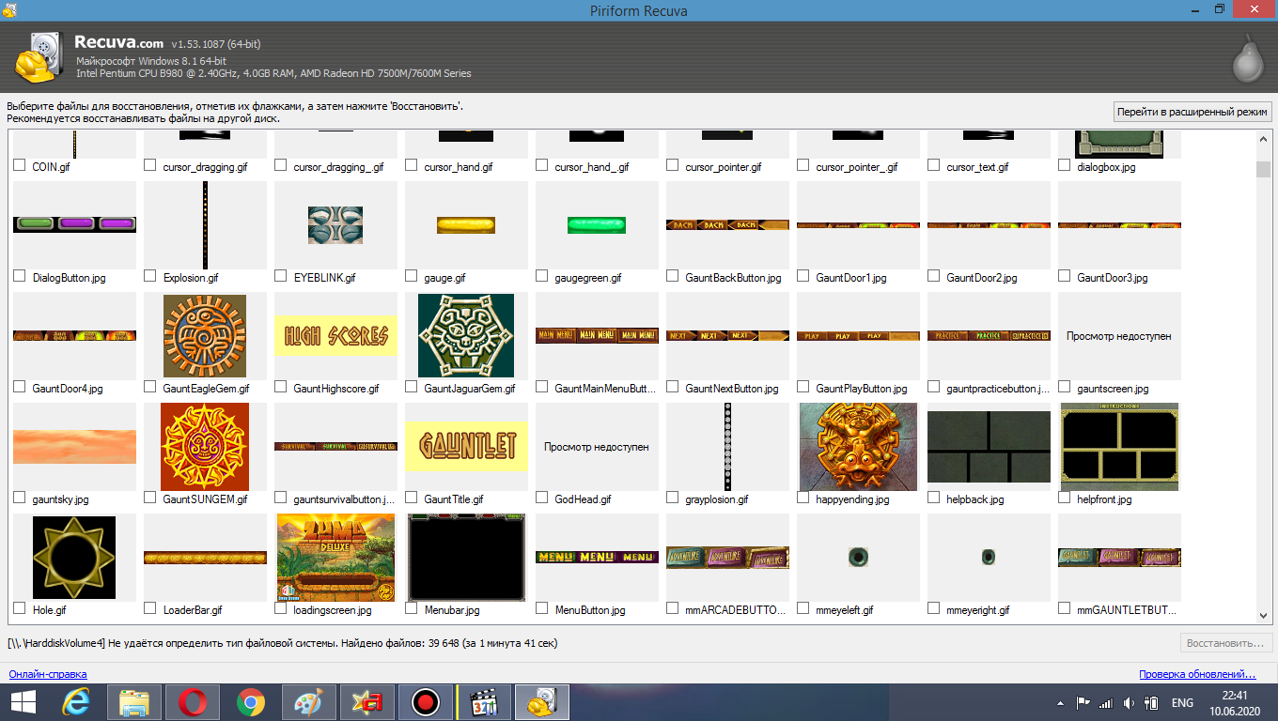Click the scrollbar down arrow in the file list
The image size is (1278, 721).
1263,615
